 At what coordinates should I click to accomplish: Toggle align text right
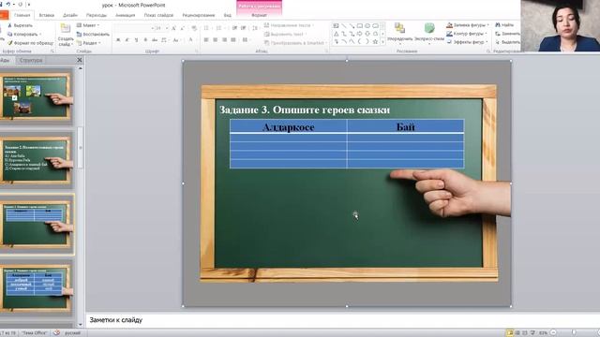point(225,39)
